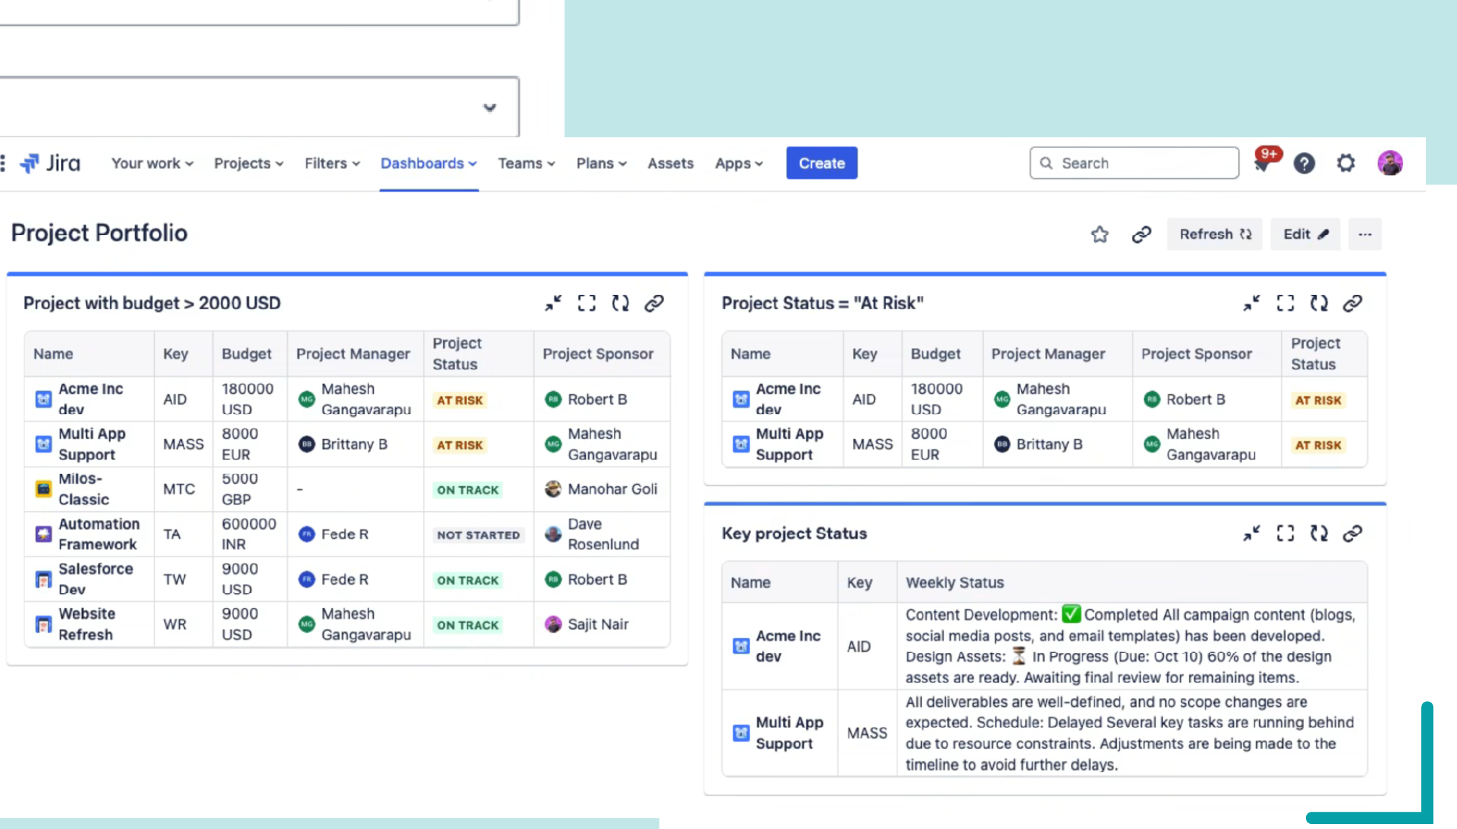
Task: Expand the Filters dropdown menu
Action: click(332, 164)
